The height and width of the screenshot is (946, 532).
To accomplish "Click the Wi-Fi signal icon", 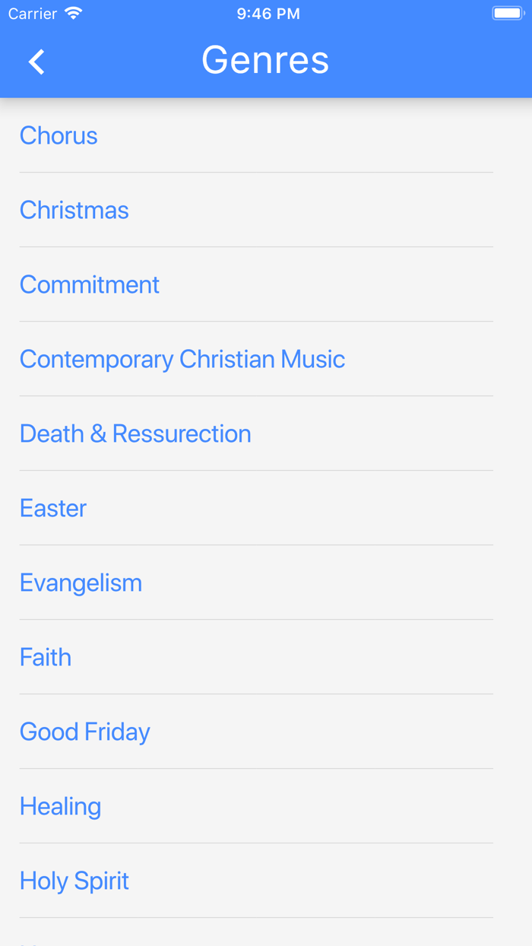I will tap(72, 12).
